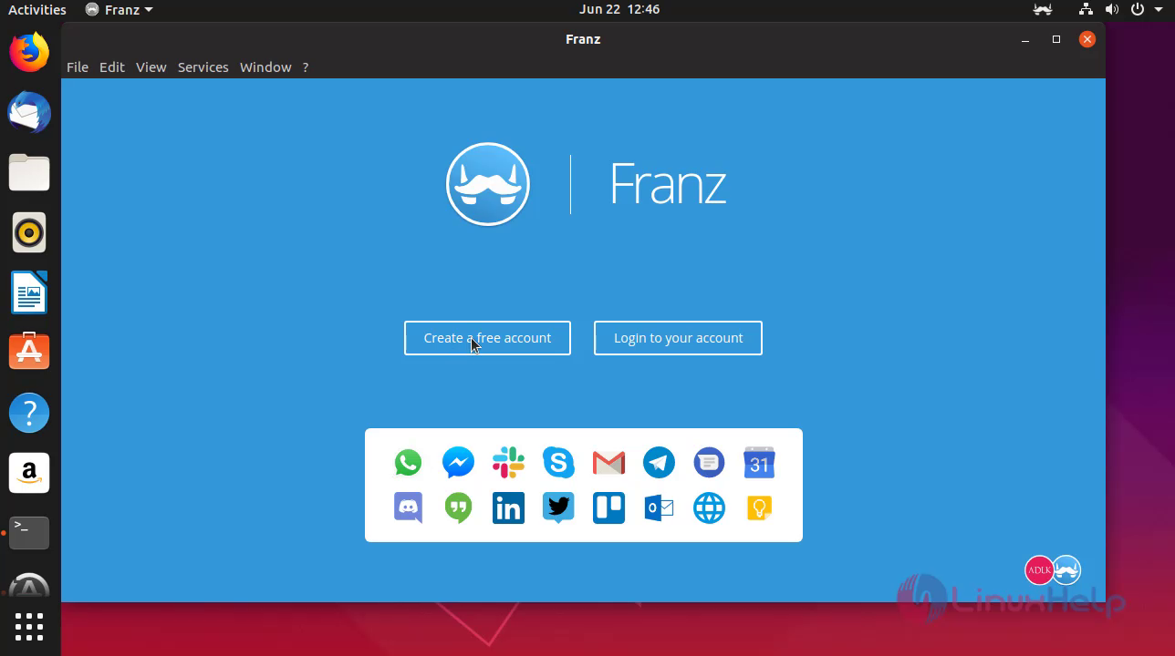Screen dimensions: 1175x656
Task: Choose the Telegram paper plane icon
Action: (659, 463)
